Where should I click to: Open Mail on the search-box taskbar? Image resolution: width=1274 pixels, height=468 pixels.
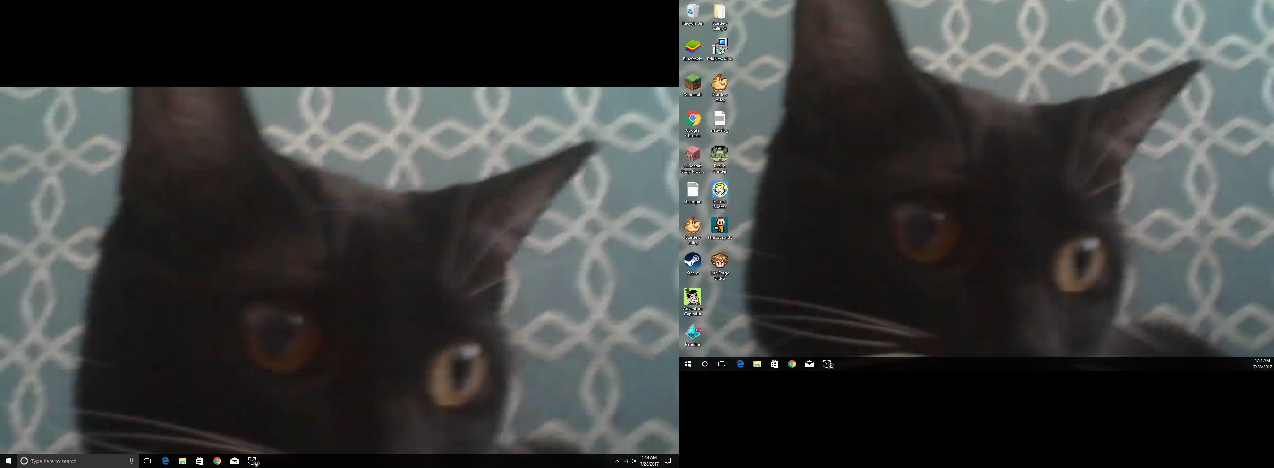coord(234,461)
